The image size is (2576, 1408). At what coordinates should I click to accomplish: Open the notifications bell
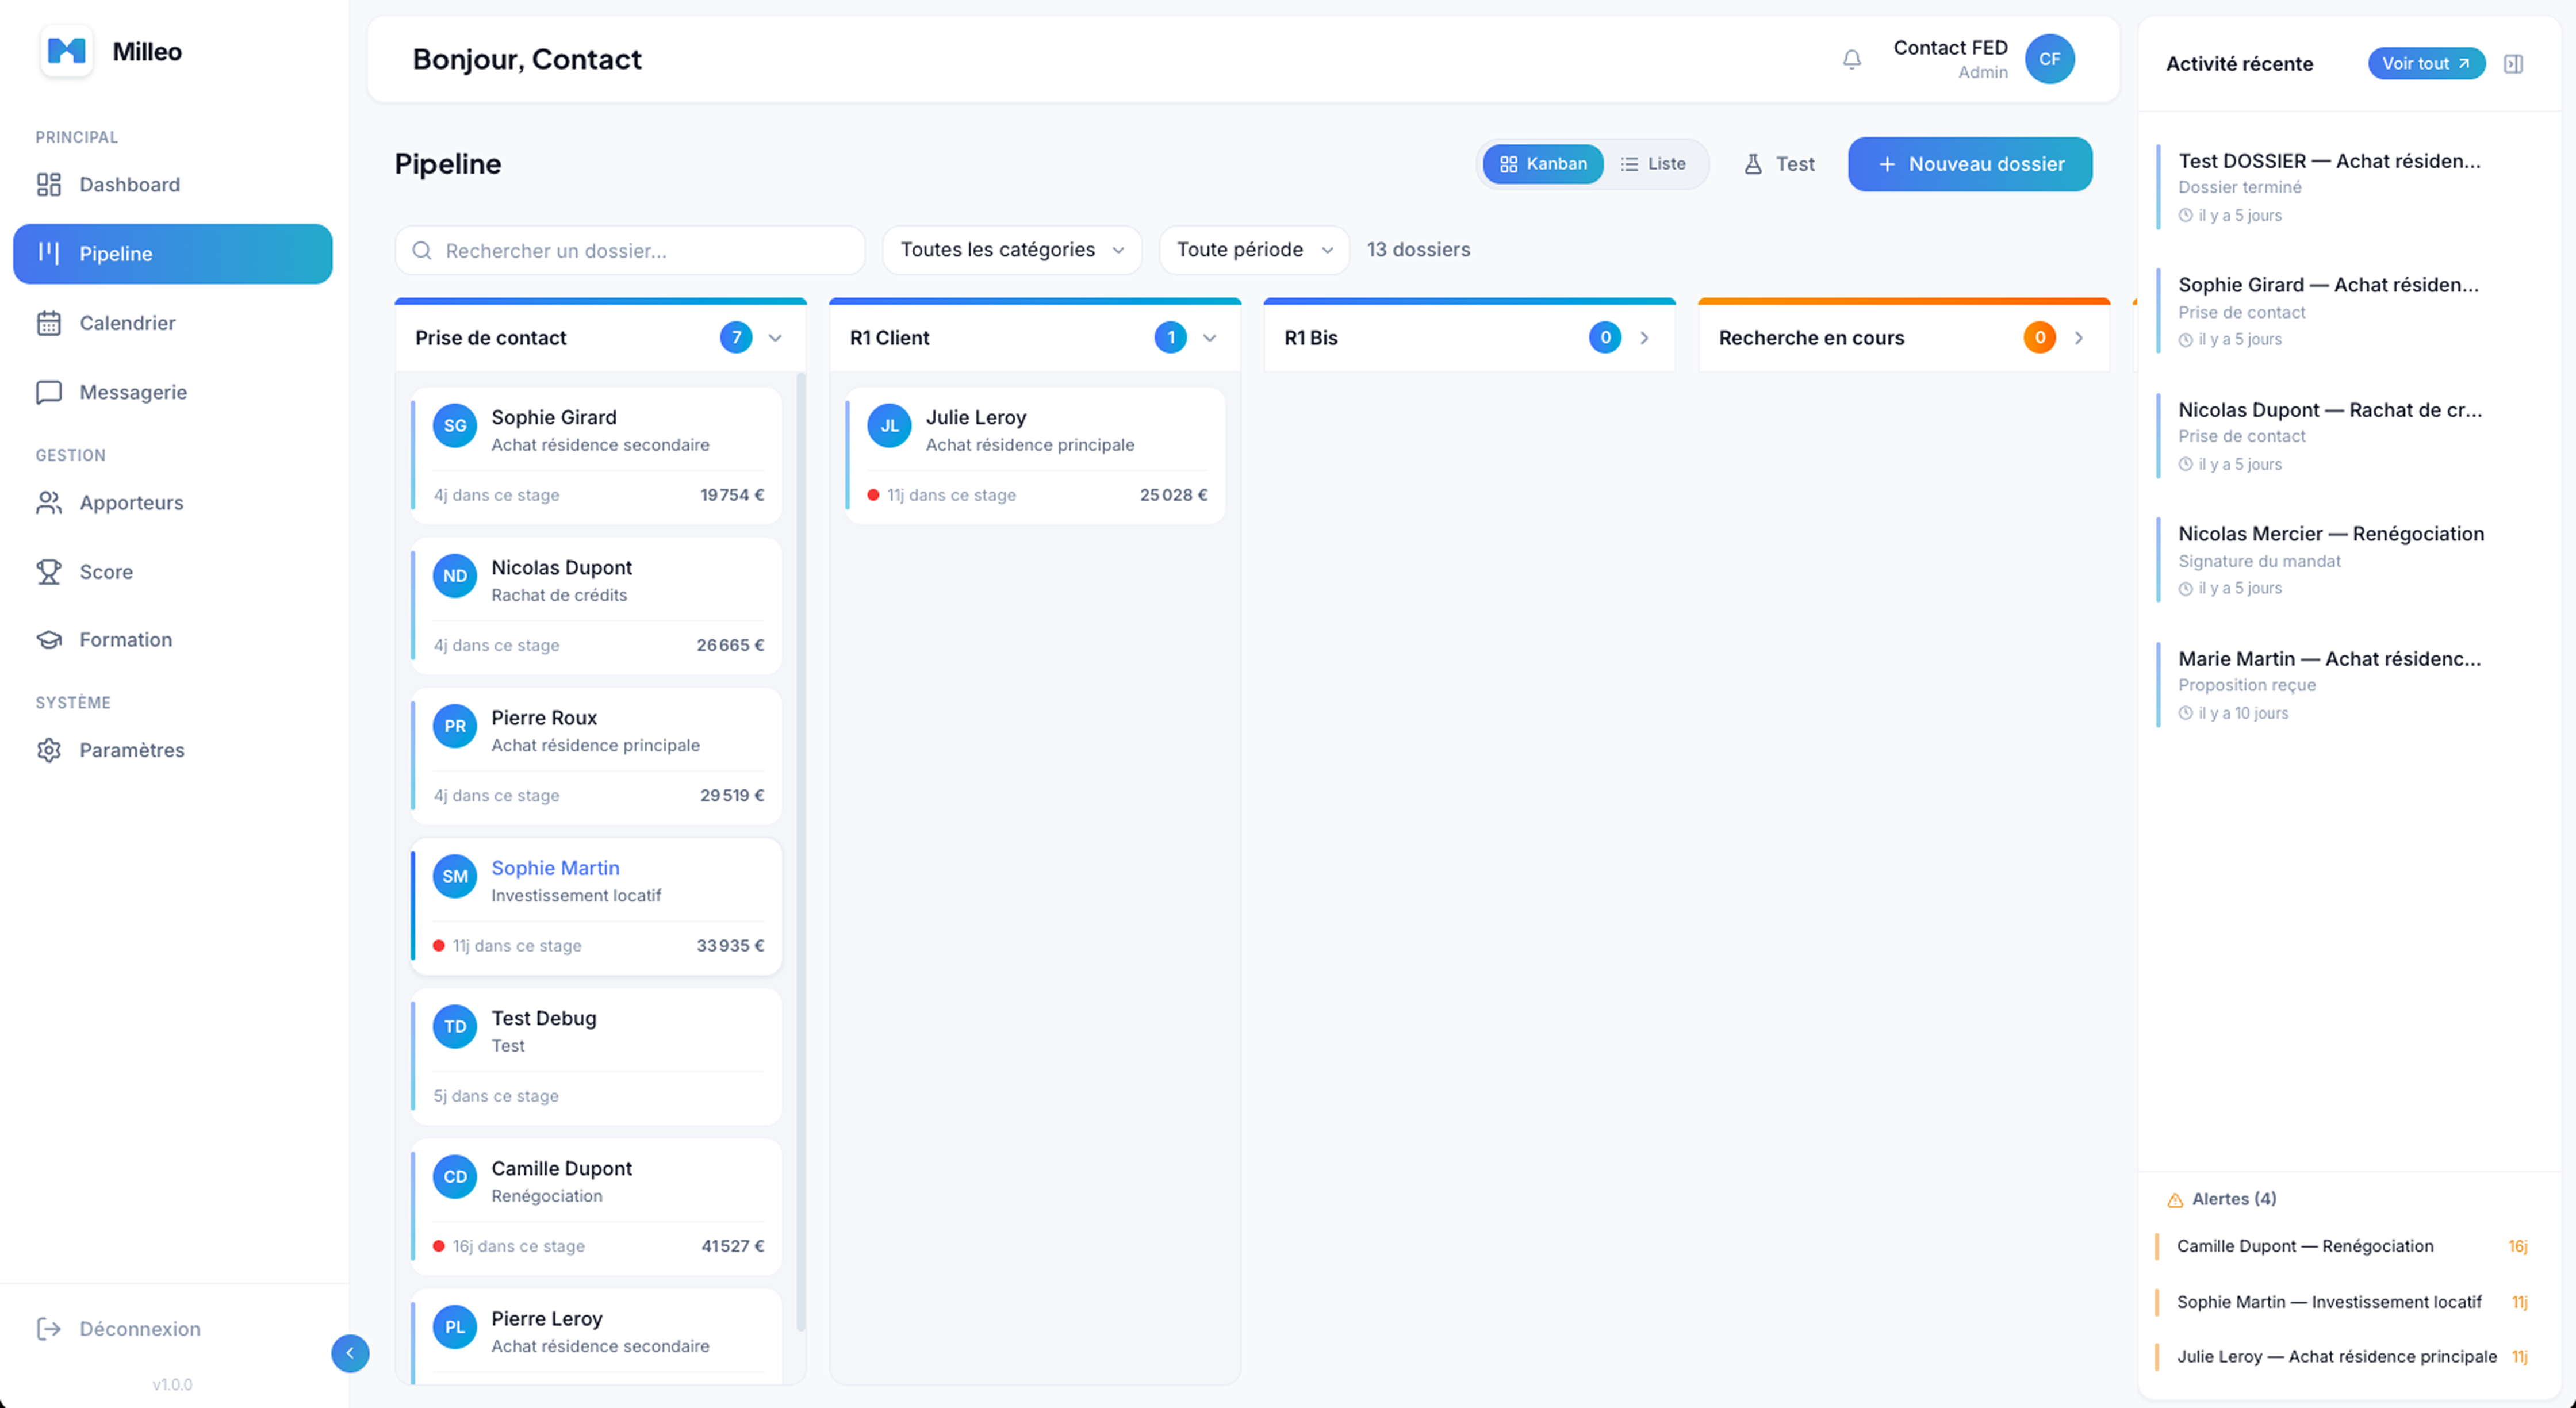pyautogui.click(x=1851, y=60)
